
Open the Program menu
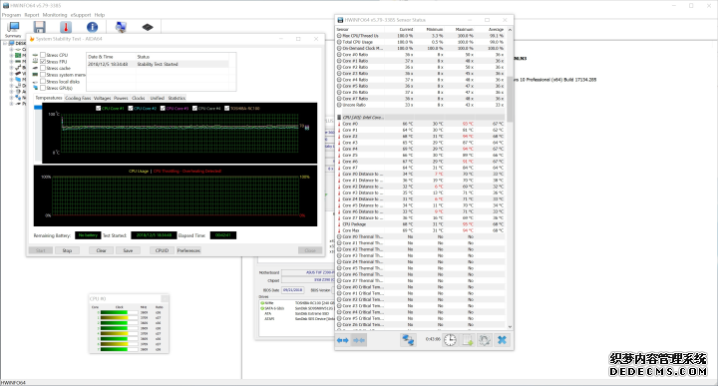(11, 15)
